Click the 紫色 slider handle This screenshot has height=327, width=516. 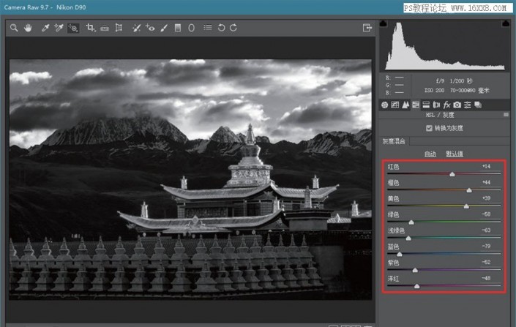click(x=415, y=270)
